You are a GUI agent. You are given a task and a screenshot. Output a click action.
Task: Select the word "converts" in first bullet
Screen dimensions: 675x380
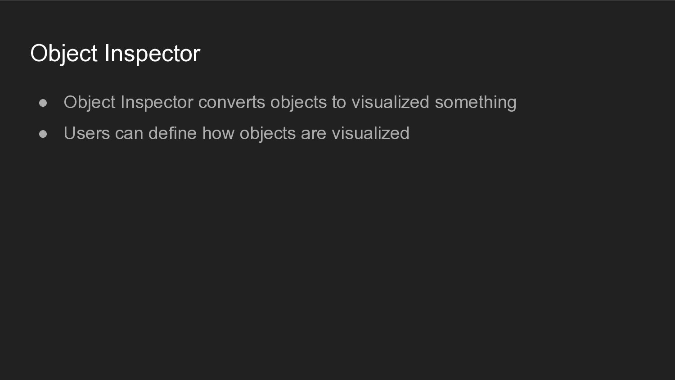coord(232,102)
